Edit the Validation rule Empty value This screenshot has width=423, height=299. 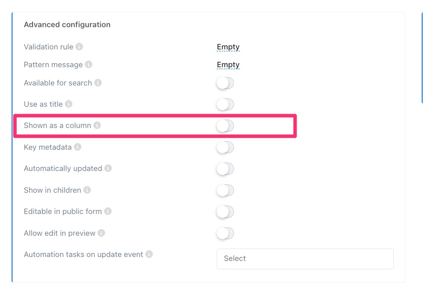[x=228, y=47]
